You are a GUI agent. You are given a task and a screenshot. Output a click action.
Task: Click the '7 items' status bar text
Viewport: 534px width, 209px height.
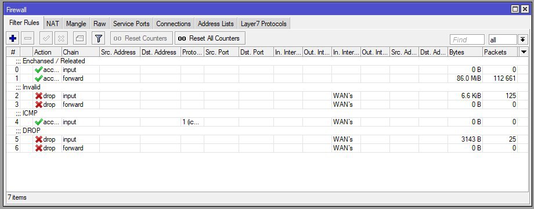point(17,197)
